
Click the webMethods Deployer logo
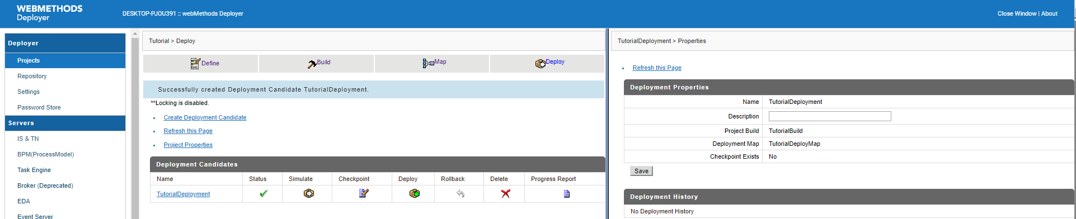(49, 13)
